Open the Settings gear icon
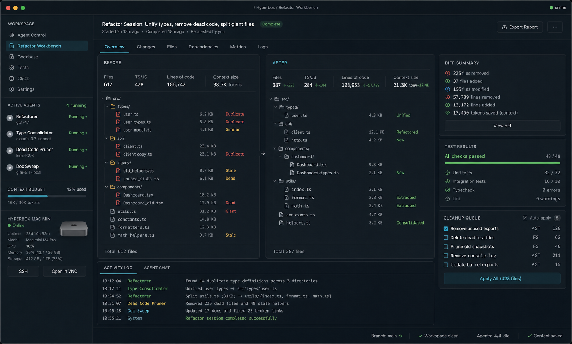572x344 pixels. pyautogui.click(x=12, y=89)
